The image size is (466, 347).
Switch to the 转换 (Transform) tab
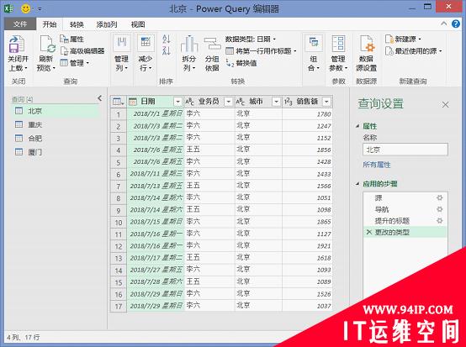pyautogui.click(x=77, y=24)
